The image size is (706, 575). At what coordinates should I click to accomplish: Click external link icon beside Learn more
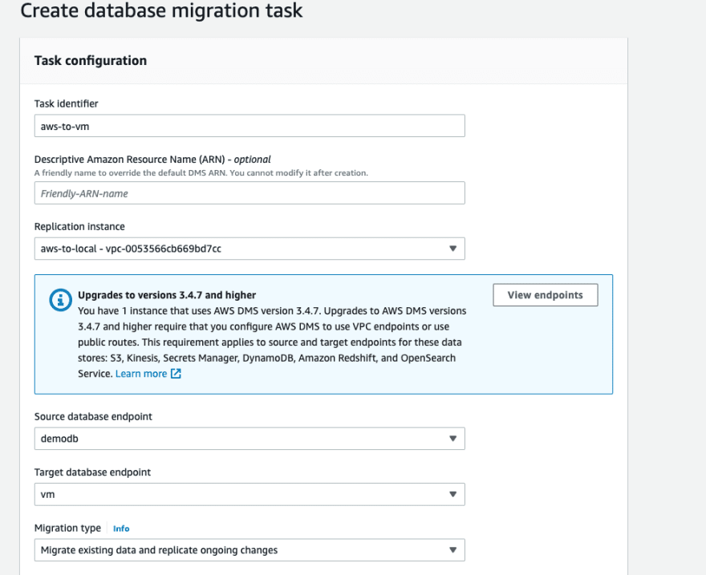coord(176,374)
